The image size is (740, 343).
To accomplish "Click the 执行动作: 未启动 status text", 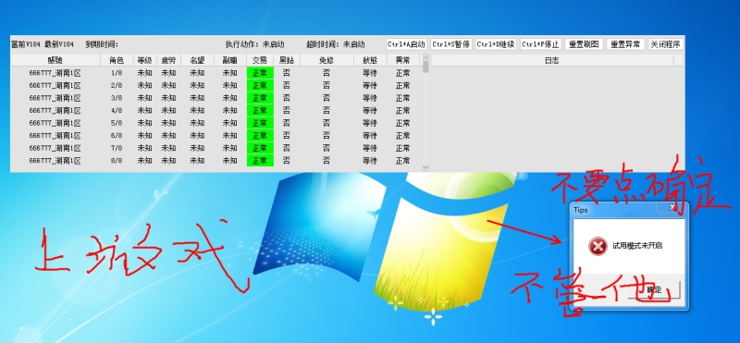I will [x=255, y=44].
